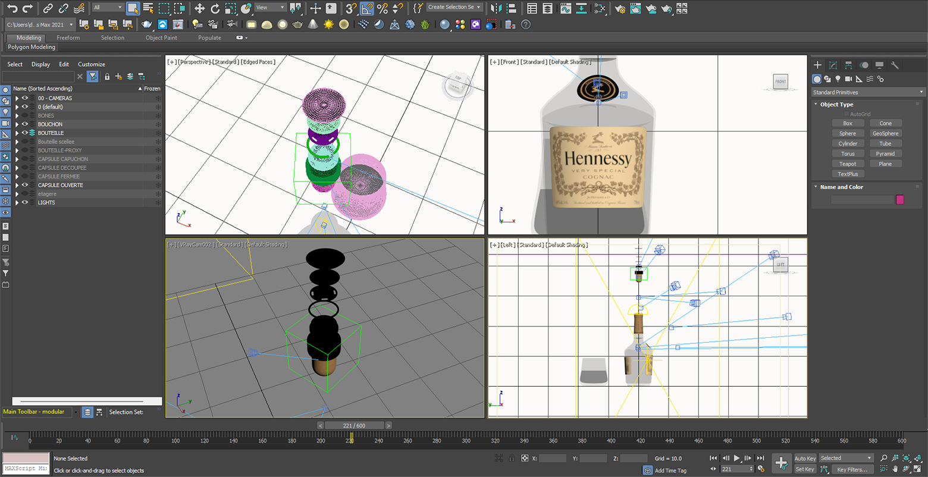
Task: Toggle the selection lock icon
Action: [512, 459]
